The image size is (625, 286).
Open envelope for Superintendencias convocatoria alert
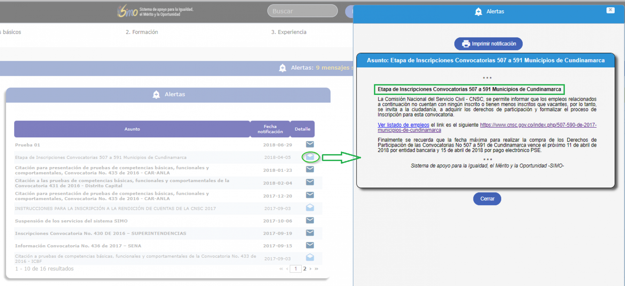pos(310,233)
